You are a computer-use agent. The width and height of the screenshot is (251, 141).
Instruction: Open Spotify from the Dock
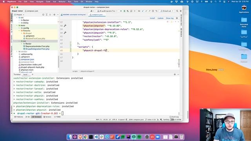click(139, 137)
